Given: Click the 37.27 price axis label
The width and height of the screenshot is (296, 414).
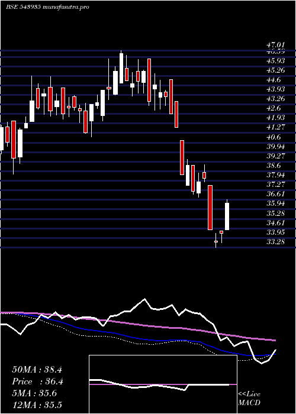Looking at the screenshot, I should (x=275, y=185).
